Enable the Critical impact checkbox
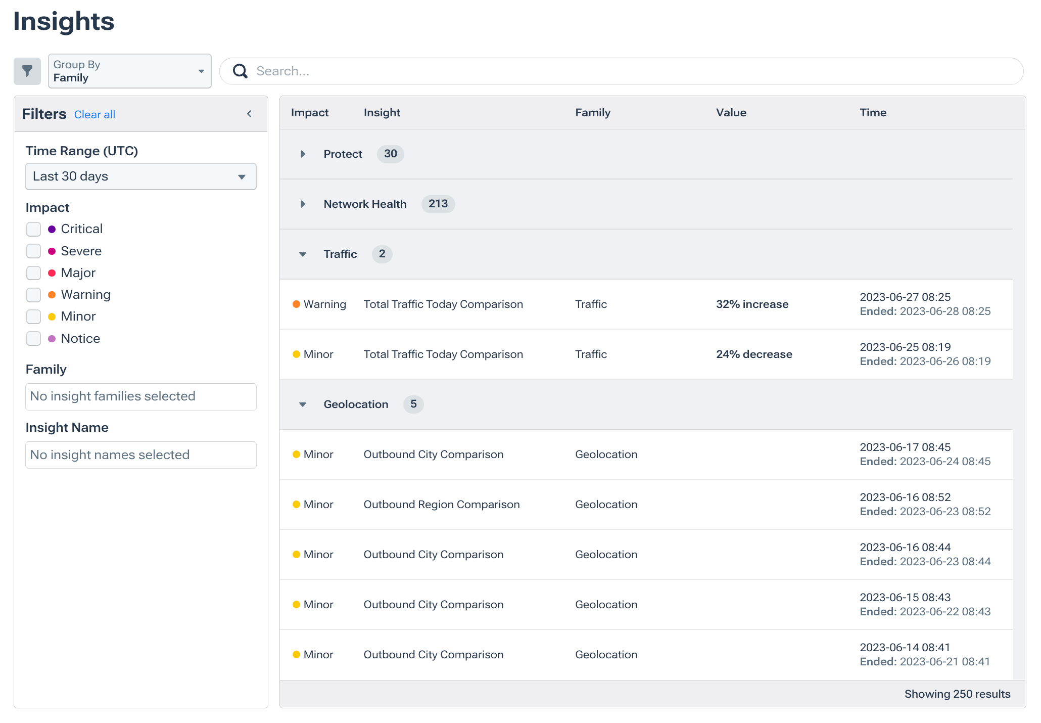 click(33, 229)
